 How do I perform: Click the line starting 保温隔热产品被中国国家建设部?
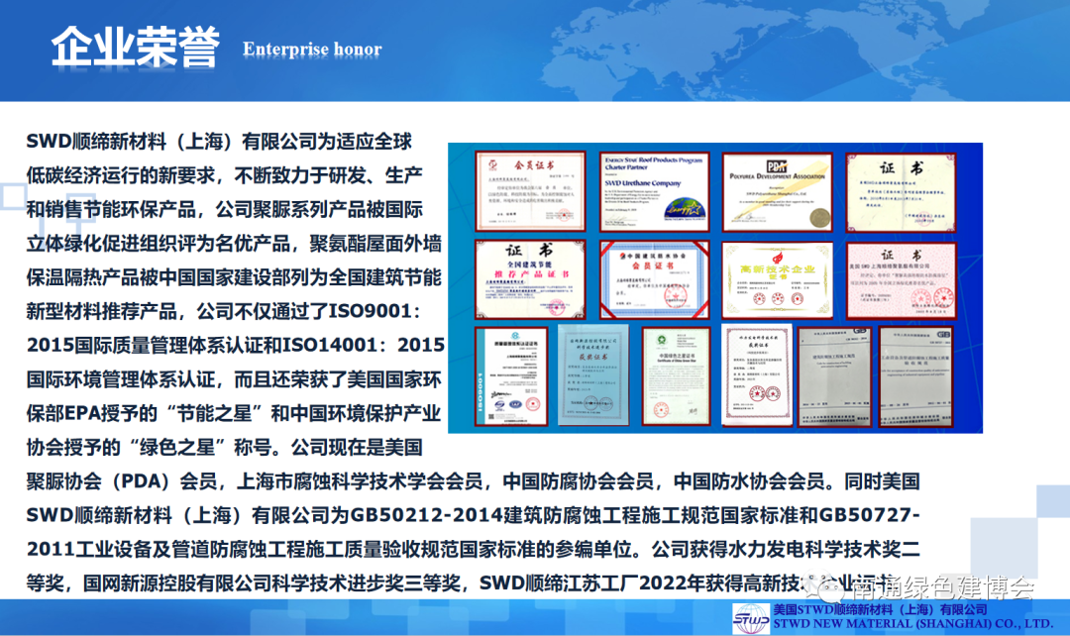click(234, 277)
